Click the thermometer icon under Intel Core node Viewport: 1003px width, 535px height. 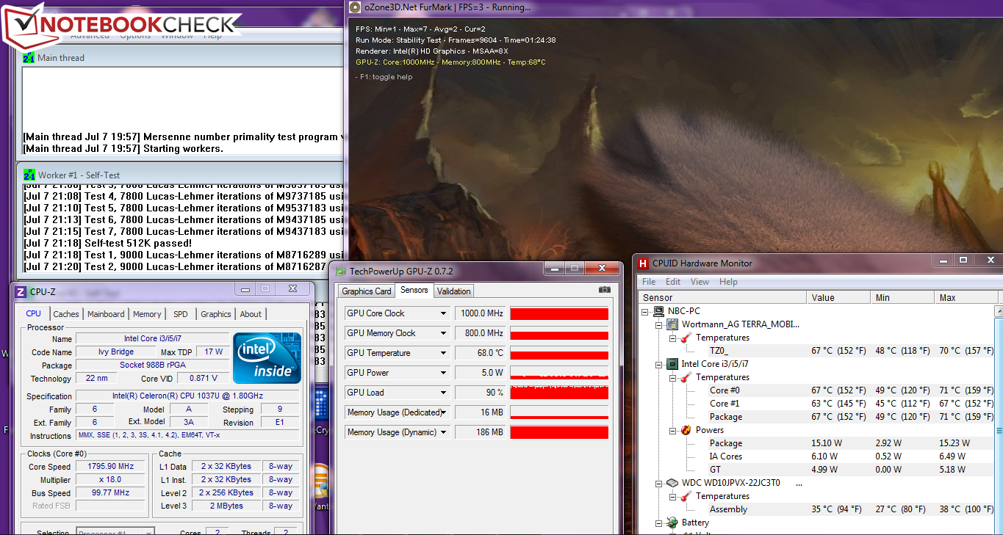pos(686,377)
